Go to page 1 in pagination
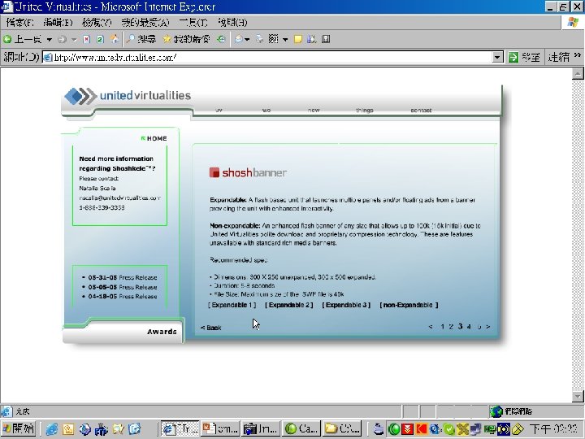Image resolution: width=585 pixels, height=439 pixels. 443,327
